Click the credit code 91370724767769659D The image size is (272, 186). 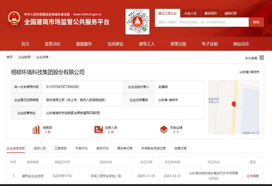(63, 87)
